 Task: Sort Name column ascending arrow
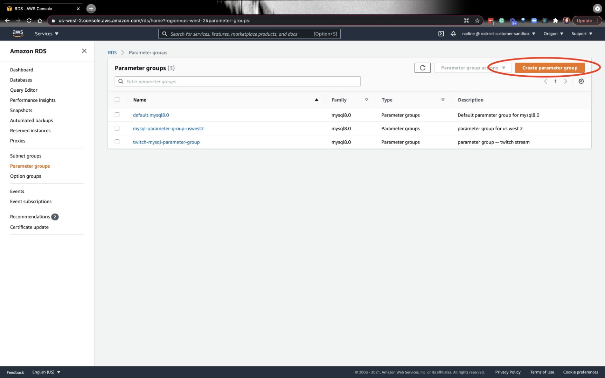click(x=317, y=100)
